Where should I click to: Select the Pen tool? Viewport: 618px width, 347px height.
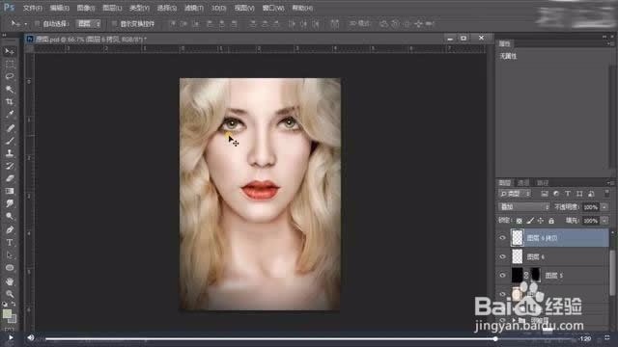click(10, 229)
